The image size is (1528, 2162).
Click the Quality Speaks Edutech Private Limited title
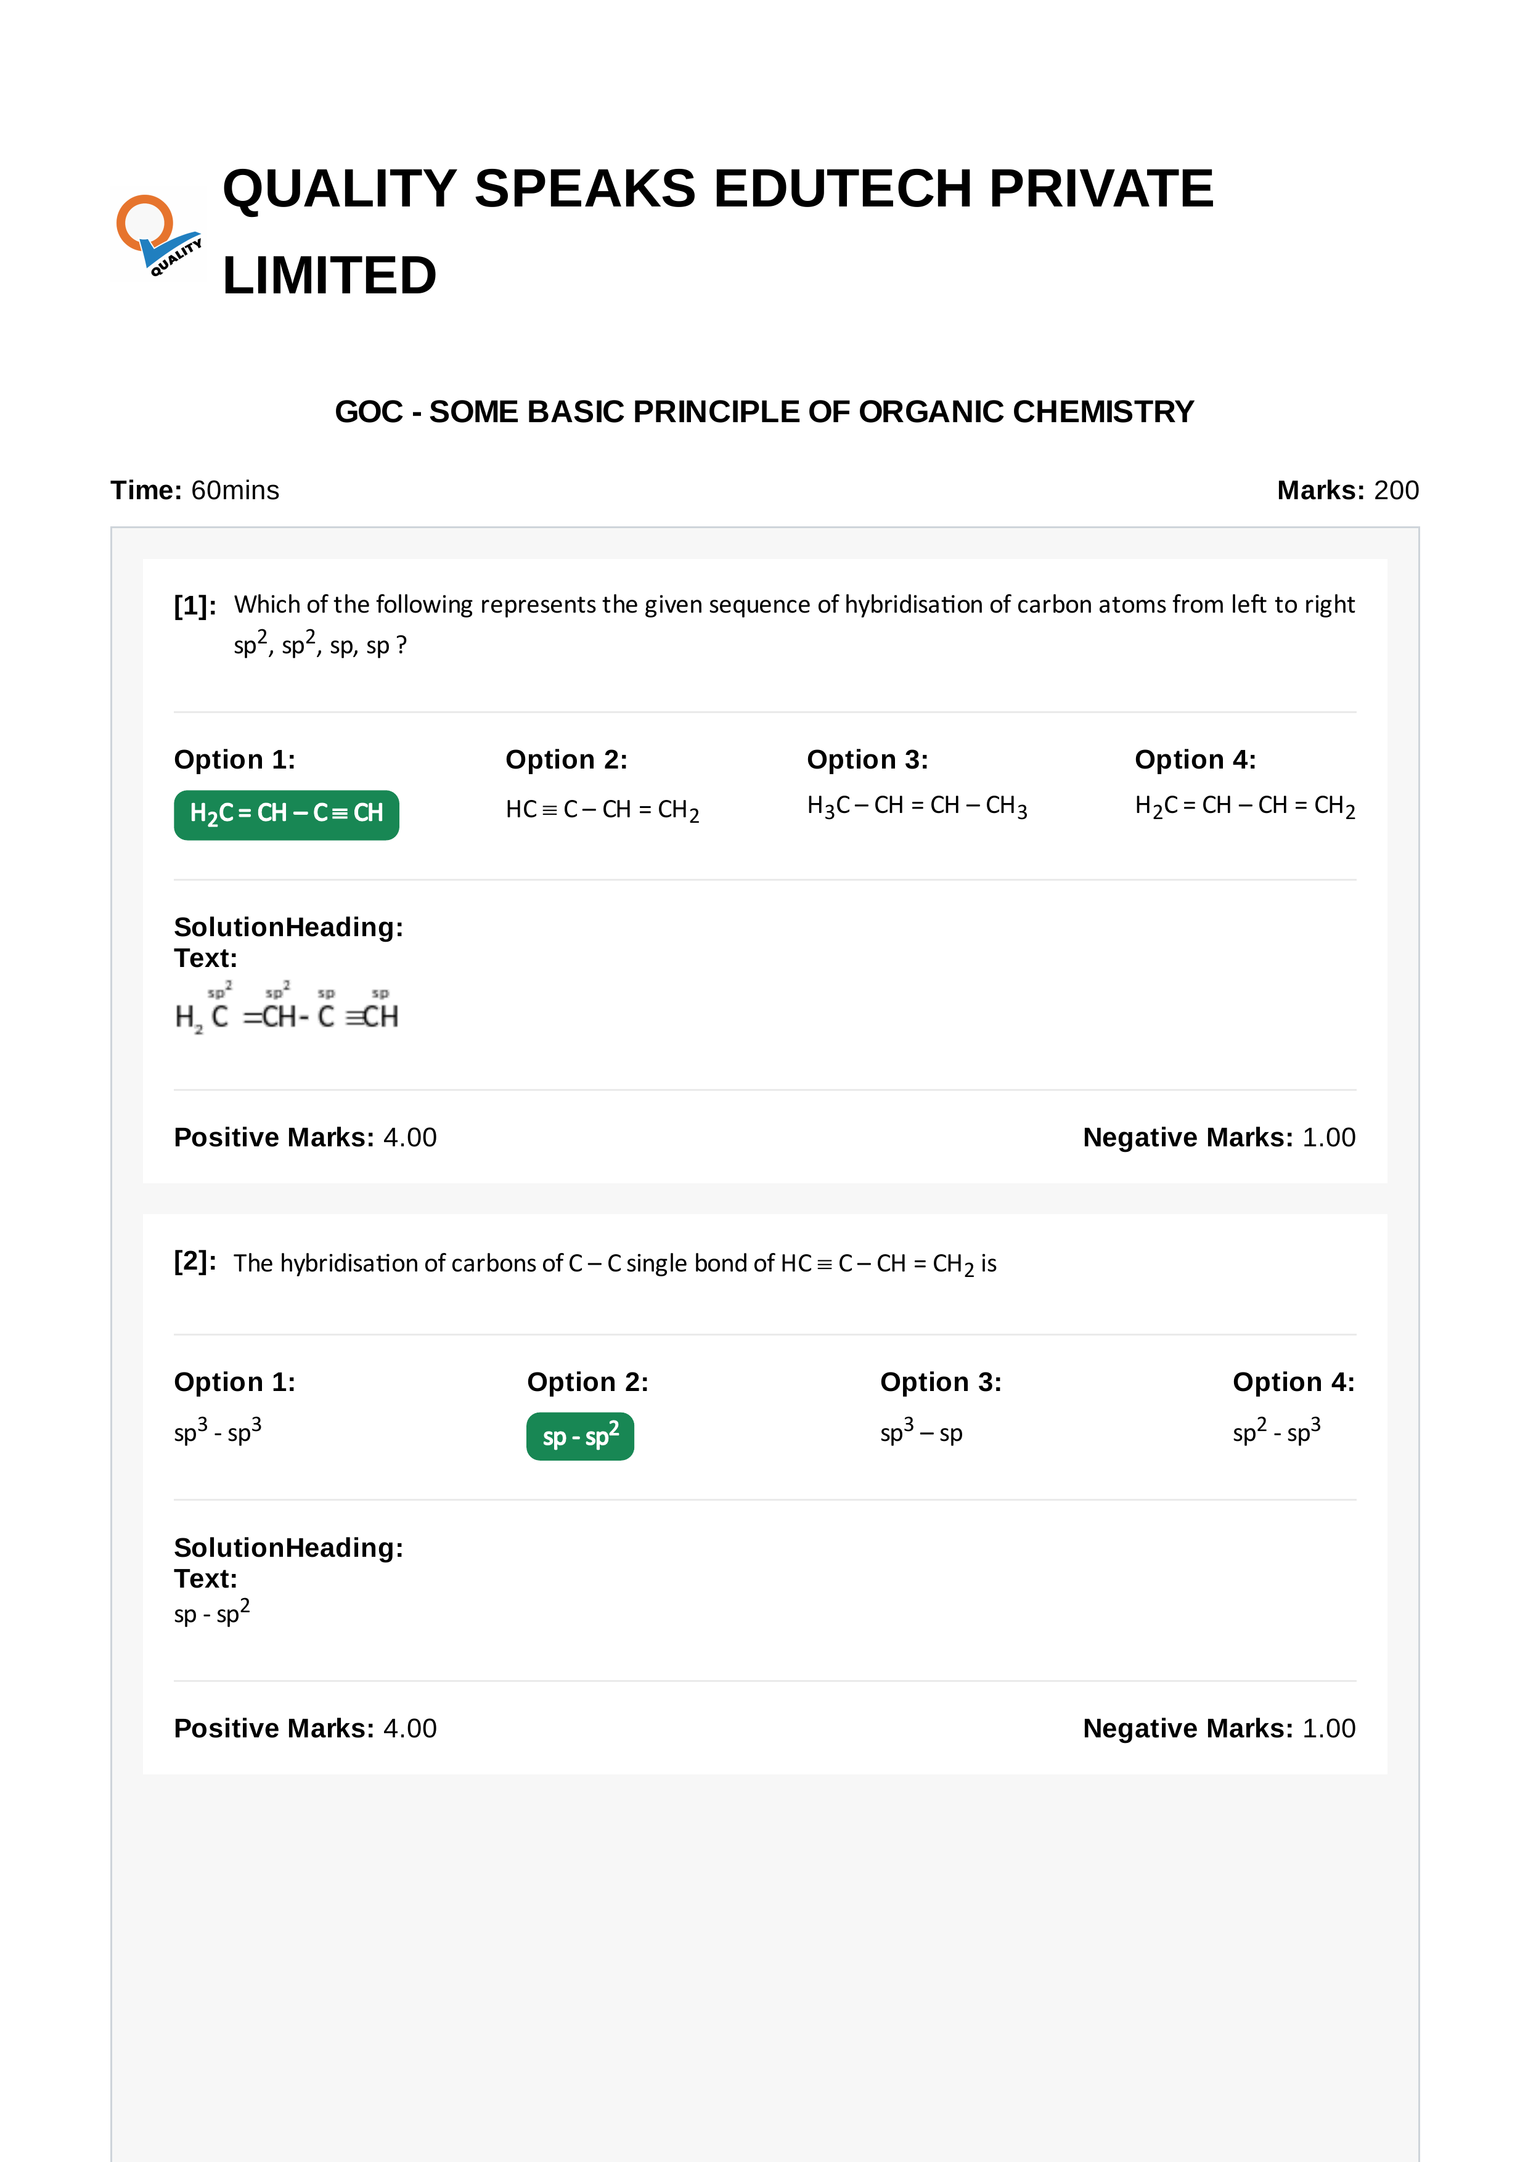coord(717,230)
